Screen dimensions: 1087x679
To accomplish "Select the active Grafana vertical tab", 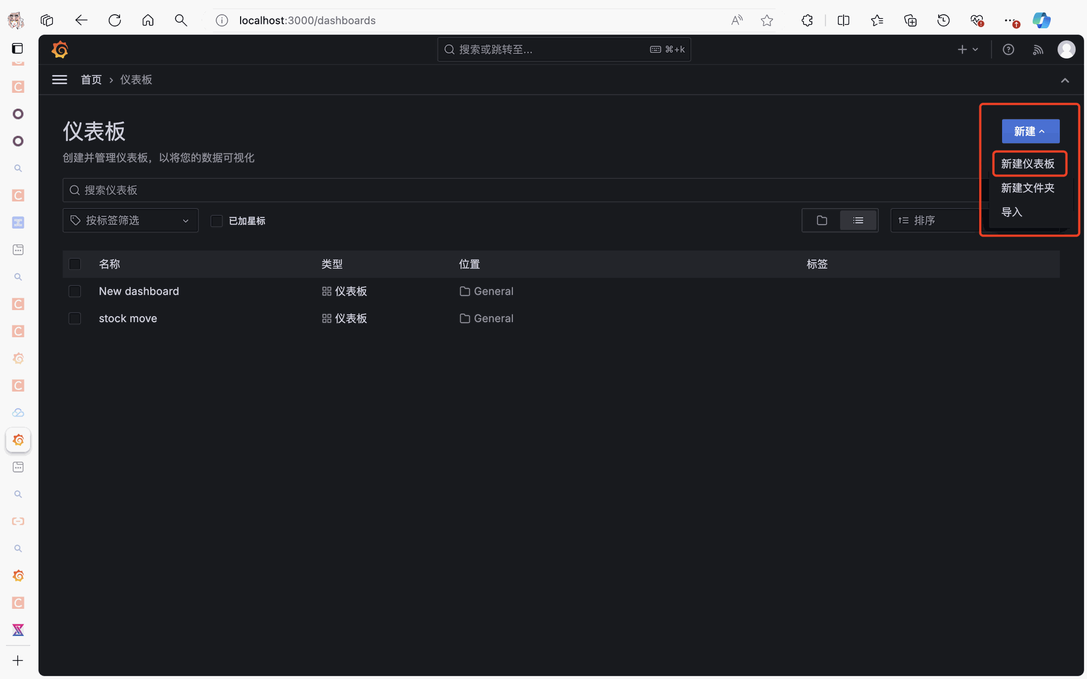I will pyautogui.click(x=18, y=440).
